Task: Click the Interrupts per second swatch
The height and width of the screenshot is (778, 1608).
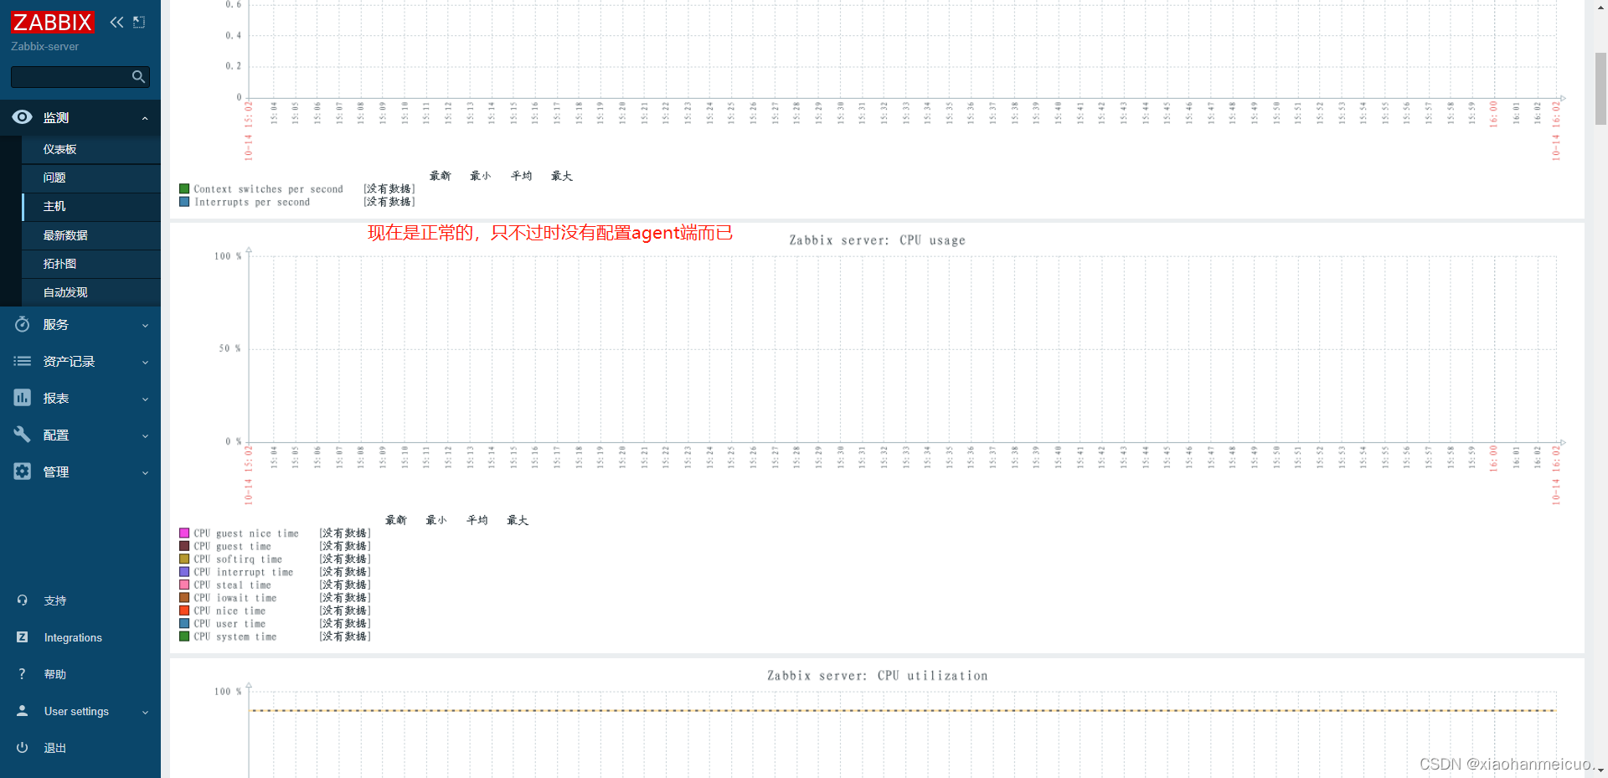Action: click(x=184, y=201)
